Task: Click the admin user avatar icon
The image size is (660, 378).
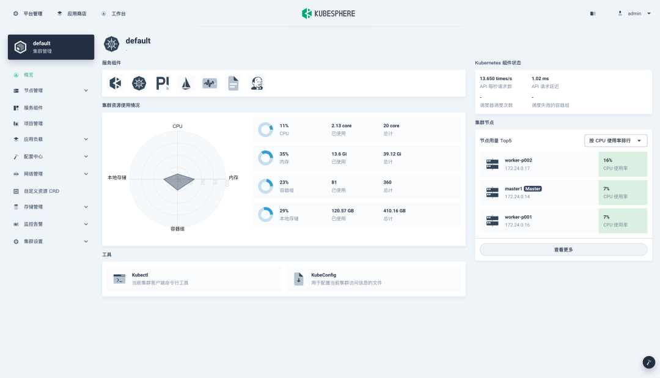Action: tap(620, 13)
